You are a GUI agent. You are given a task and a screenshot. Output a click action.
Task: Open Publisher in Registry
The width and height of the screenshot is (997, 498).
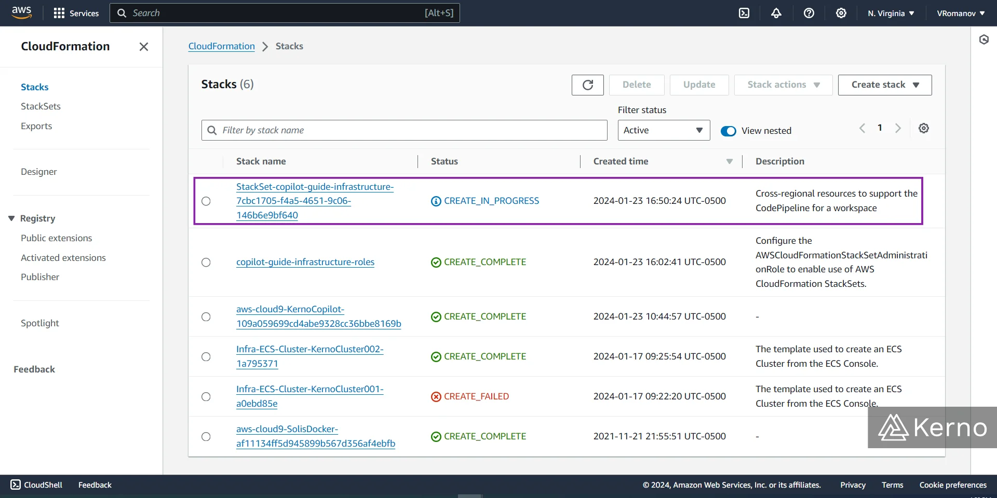point(40,277)
